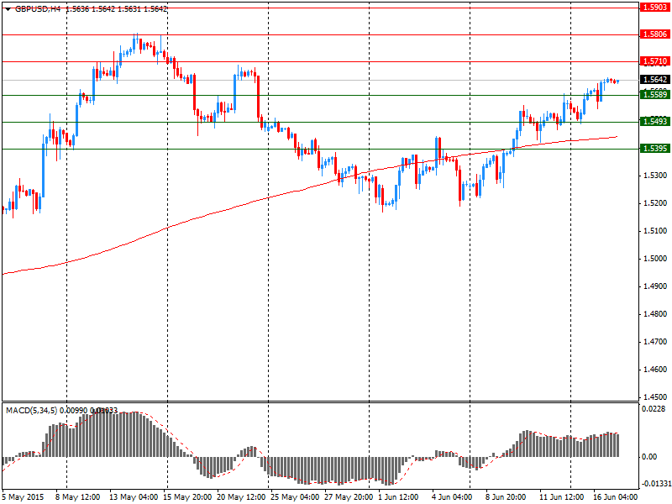The width and height of the screenshot is (672, 504).
Task: Click the 0.00 MACD scale value
Action: click(649, 457)
